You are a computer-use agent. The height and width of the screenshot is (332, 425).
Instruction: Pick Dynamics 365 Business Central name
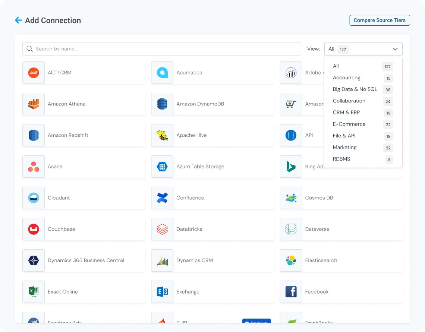pyautogui.click(x=86, y=260)
